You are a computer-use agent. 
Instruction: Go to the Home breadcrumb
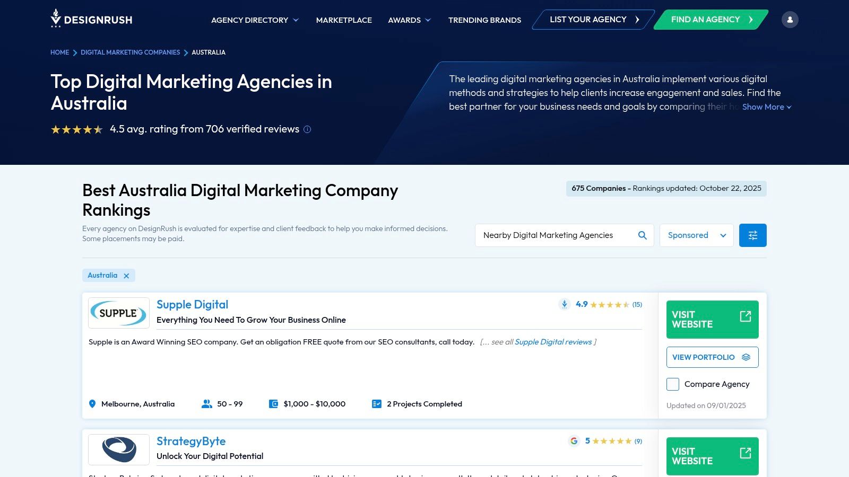point(59,52)
